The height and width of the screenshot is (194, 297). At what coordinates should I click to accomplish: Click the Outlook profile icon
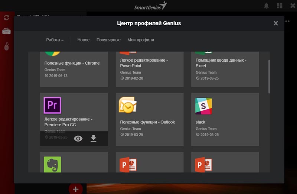click(128, 105)
